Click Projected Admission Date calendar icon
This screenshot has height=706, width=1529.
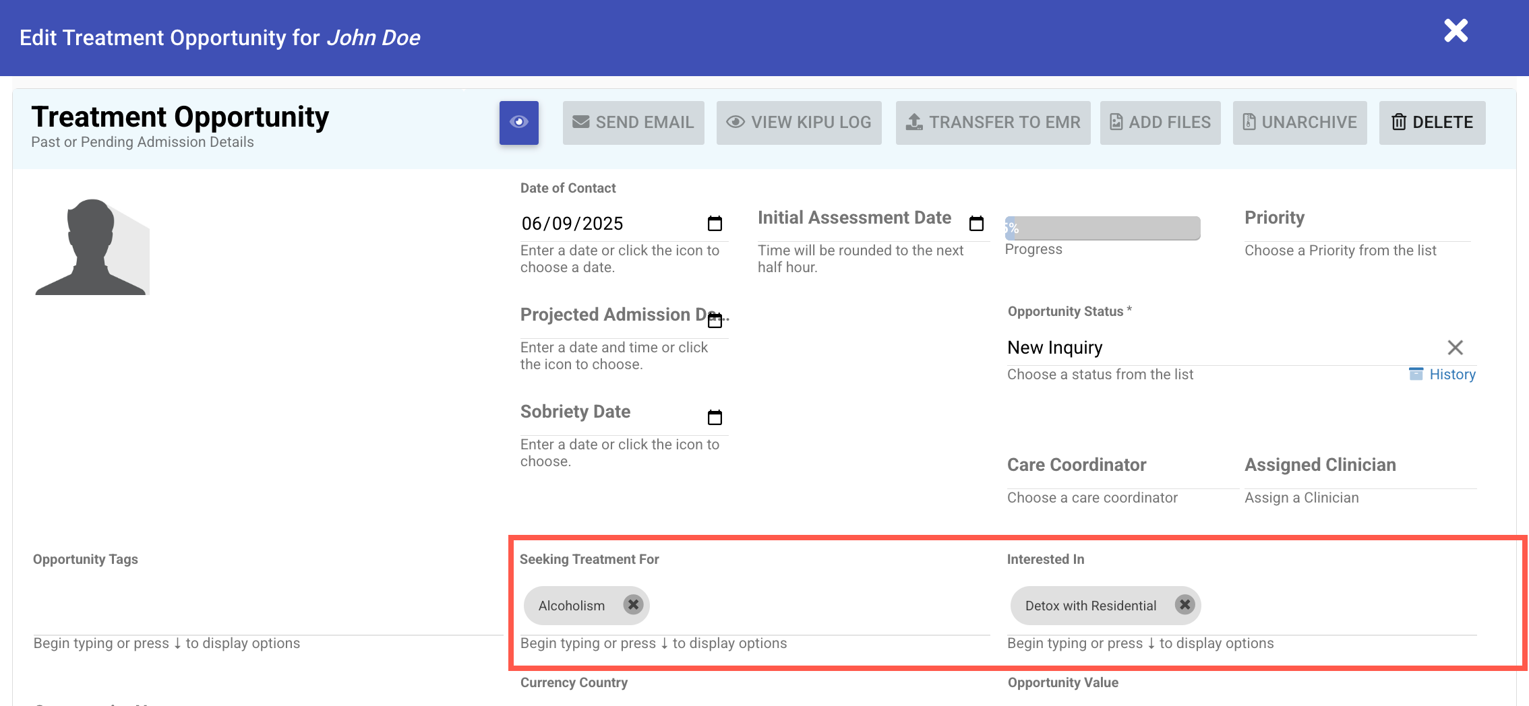click(715, 321)
